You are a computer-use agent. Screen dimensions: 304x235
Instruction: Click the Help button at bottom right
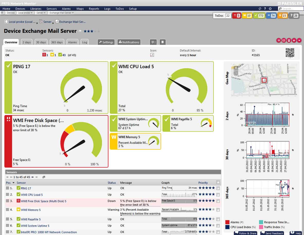click(296, 233)
